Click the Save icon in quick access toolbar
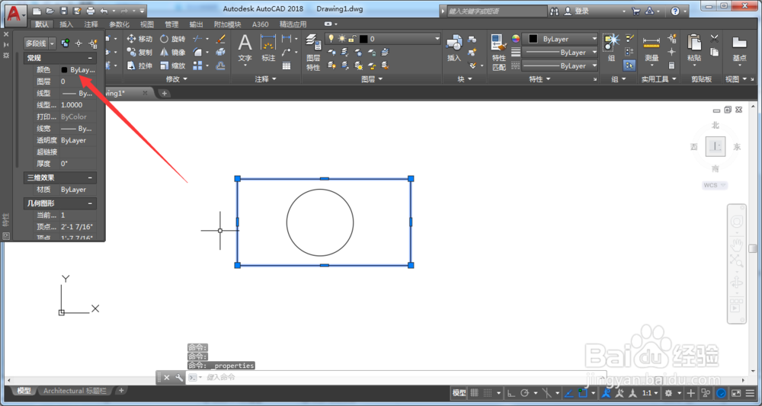The height and width of the screenshot is (406, 762). pos(63,11)
